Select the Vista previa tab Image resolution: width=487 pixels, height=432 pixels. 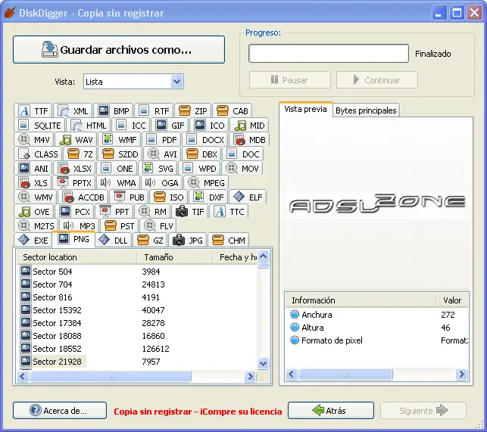305,109
